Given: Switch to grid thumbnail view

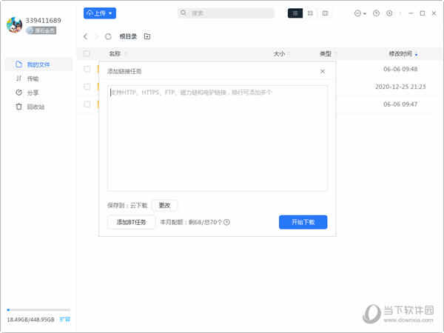Looking at the screenshot, I should [310, 13].
